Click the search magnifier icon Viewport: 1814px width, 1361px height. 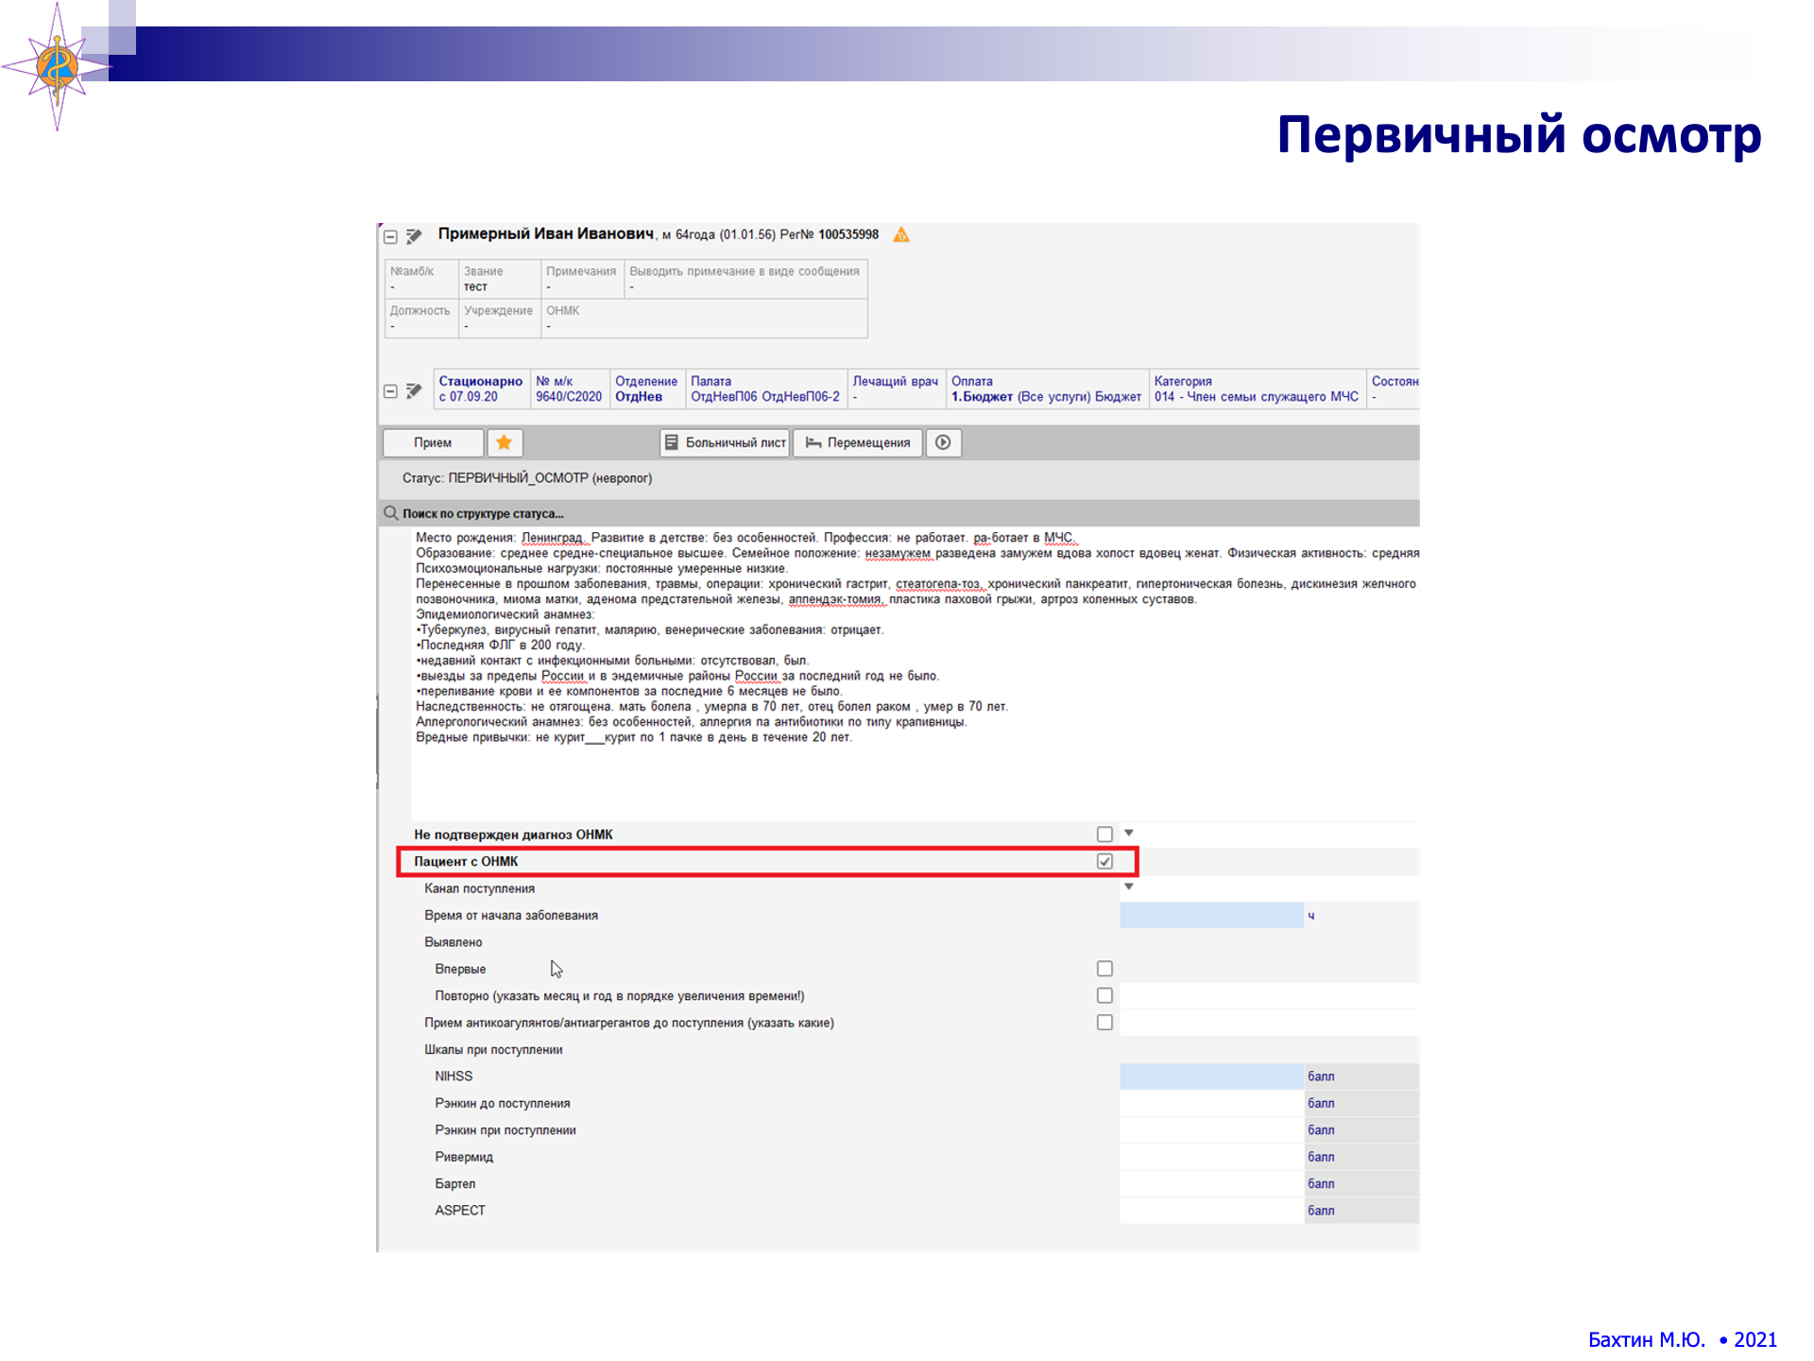(x=390, y=513)
